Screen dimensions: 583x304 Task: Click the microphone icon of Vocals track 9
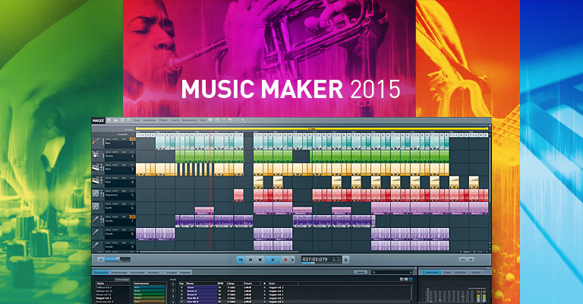coord(96,245)
